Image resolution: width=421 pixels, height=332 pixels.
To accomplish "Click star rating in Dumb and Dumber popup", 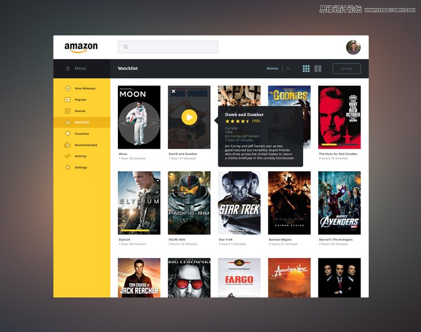I will (238, 121).
